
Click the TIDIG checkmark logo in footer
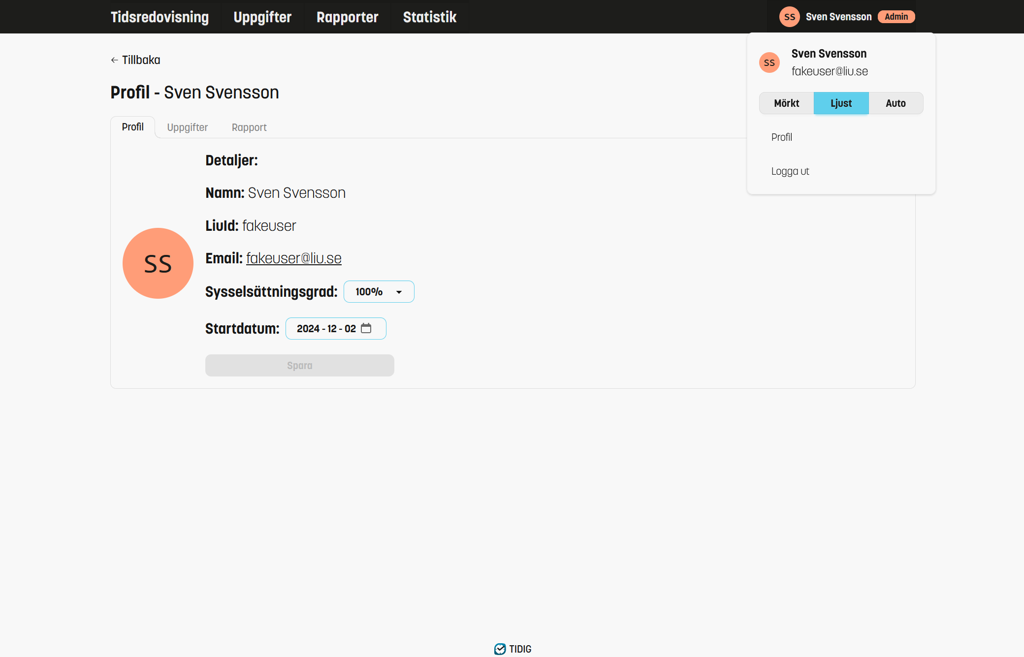click(500, 649)
